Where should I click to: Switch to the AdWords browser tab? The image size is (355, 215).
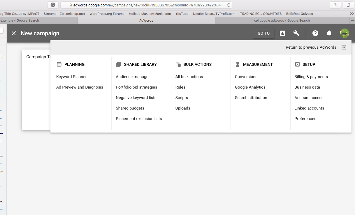coord(146,20)
